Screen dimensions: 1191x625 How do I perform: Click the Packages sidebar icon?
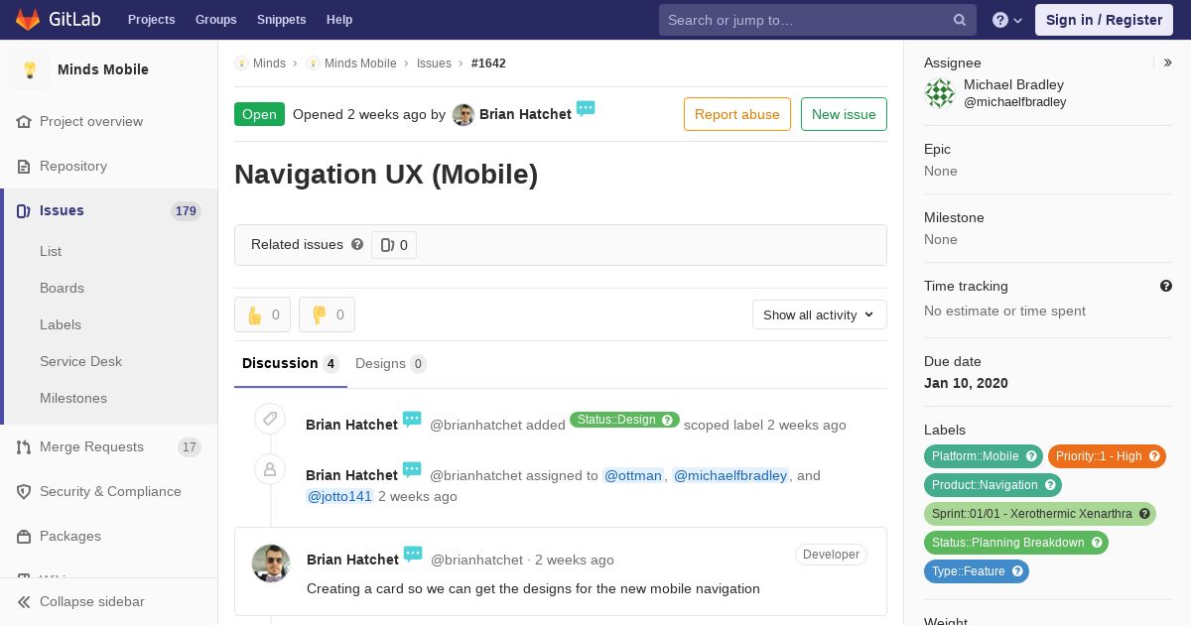click(x=24, y=536)
